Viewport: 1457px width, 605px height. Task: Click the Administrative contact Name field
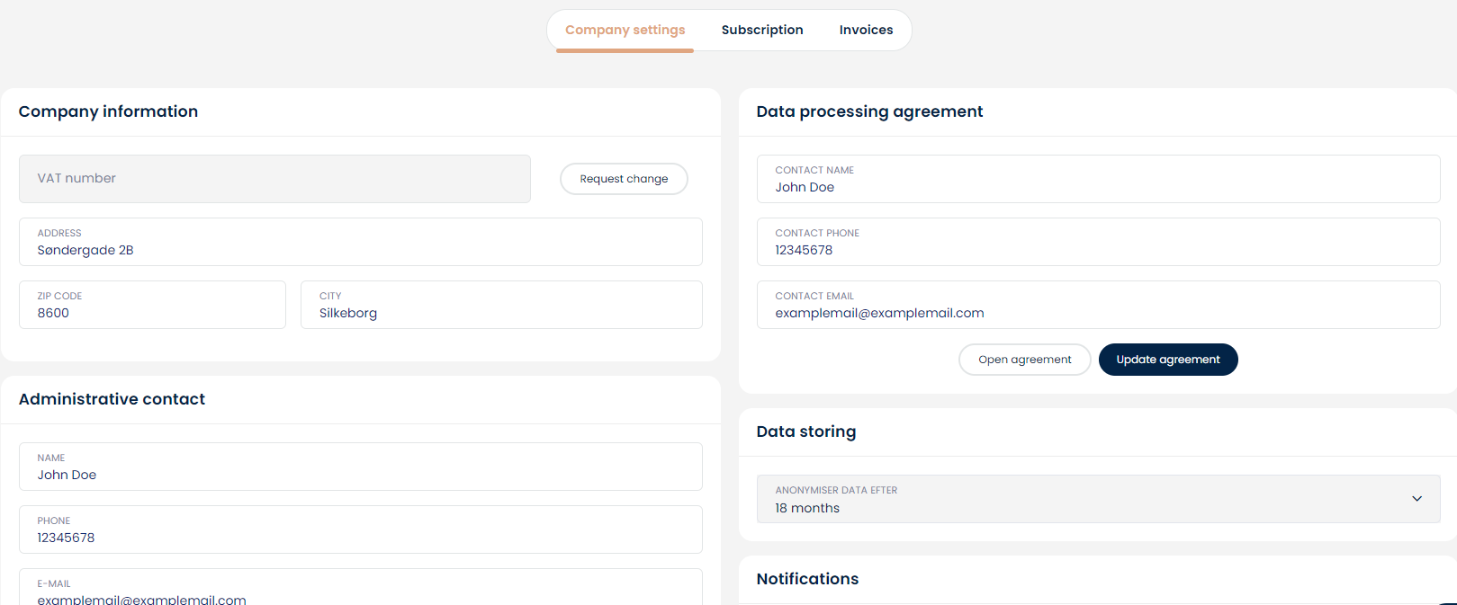pos(360,467)
